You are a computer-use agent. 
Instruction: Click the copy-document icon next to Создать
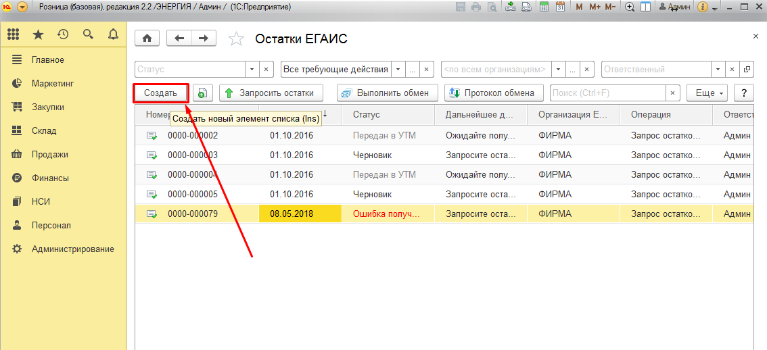202,93
